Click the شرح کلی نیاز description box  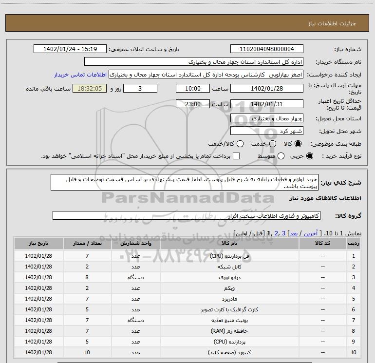[x=185, y=182]
